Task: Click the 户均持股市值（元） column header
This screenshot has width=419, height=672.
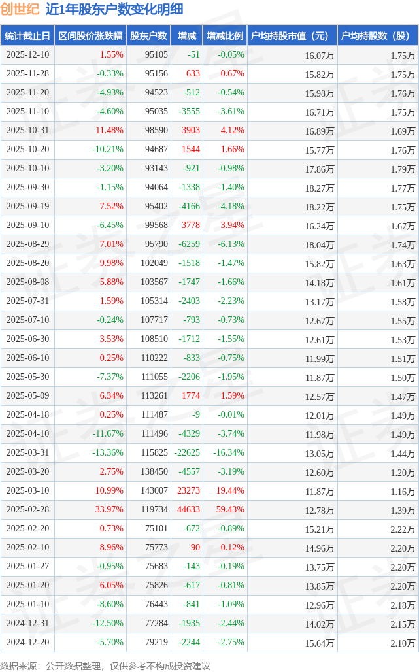Action: tap(292, 36)
